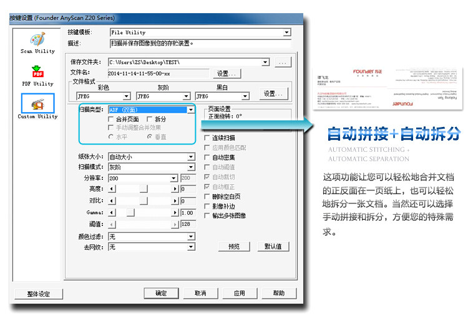Enable the 影像补边 checkbox
Viewport: 468px width, 323px height.
(207, 206)
